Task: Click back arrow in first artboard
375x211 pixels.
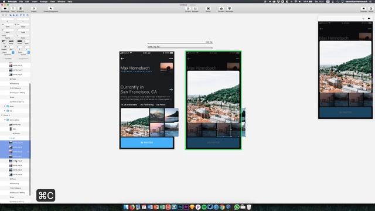Action: (122, 59)
